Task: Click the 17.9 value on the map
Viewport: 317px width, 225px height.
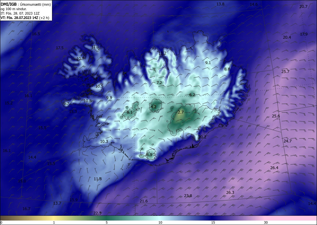Action: tap(304, 34)
